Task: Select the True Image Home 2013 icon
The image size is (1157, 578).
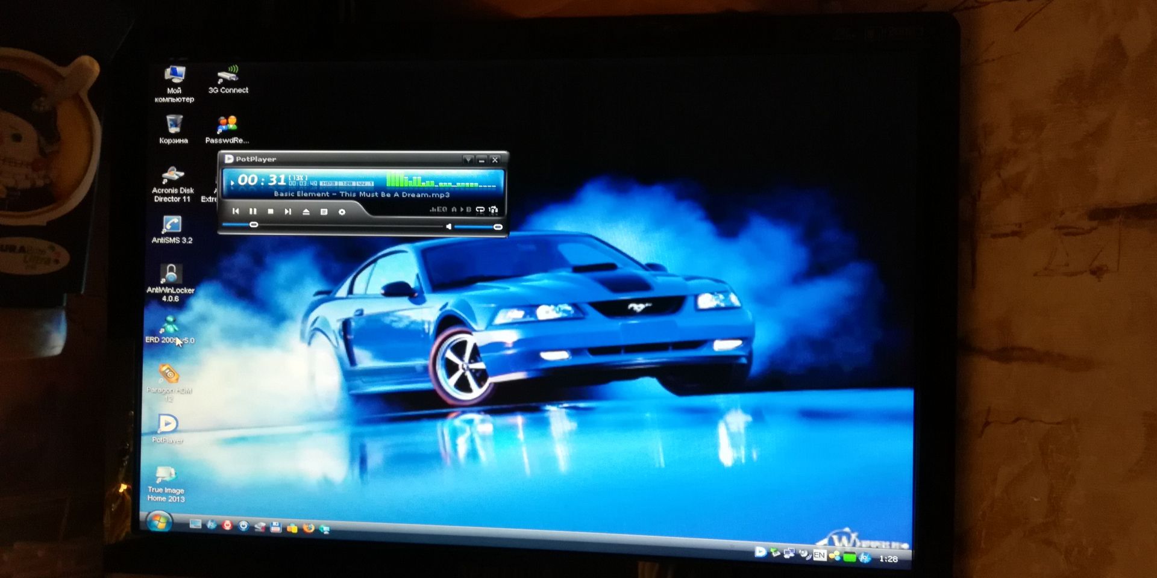Action: pyautogui.click(x=166, y=484)
